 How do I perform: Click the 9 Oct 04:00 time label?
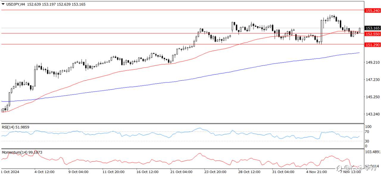(x=79, y=172)
